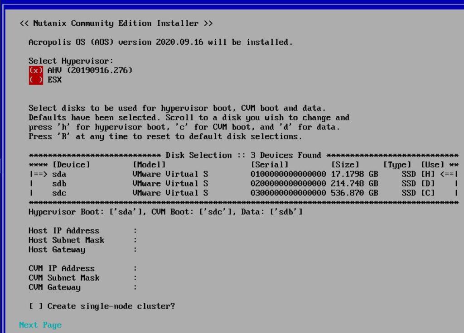Select the AHV hypervisor radio option
This screenshot has height=333, width=464.
click(x=36, y=71)
